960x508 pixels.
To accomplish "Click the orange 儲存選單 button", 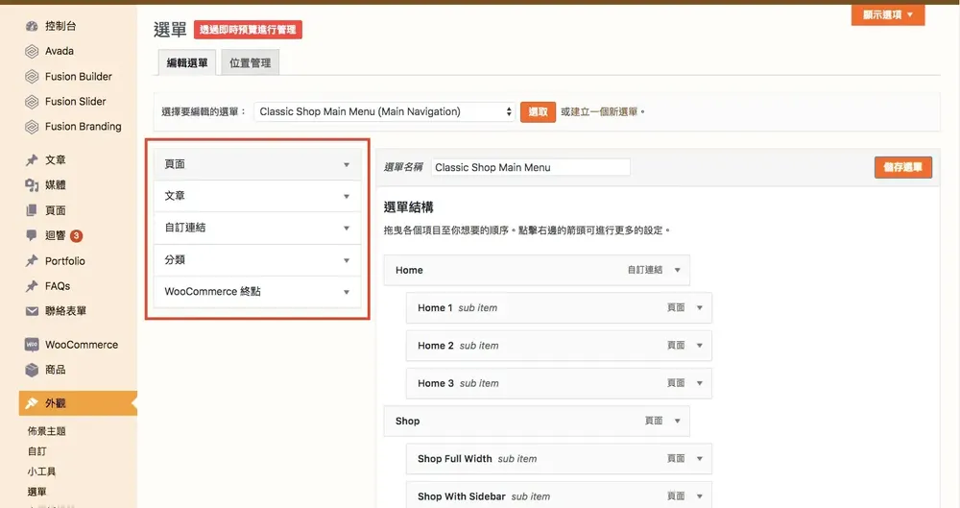I will [x=903, y=167].
